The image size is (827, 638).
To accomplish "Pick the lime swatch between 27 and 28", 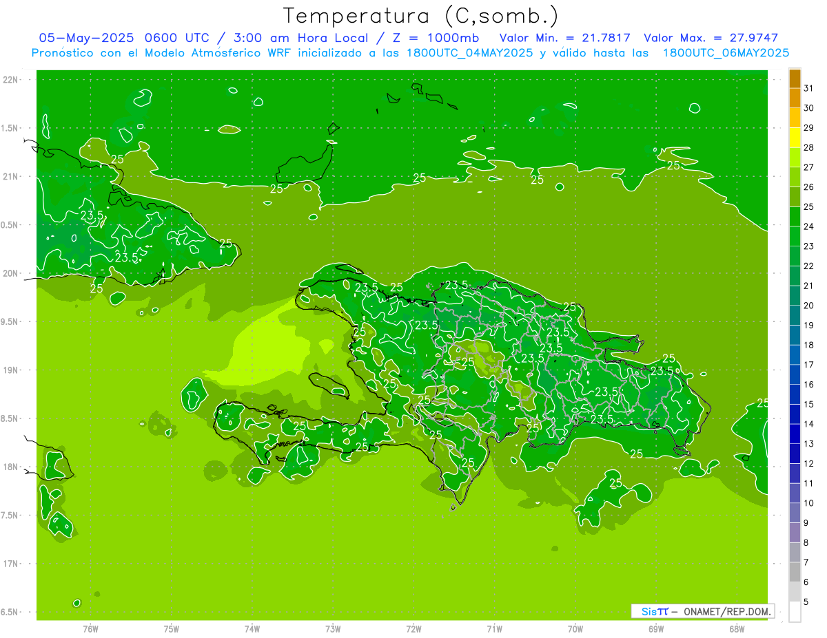I will 795,157.
